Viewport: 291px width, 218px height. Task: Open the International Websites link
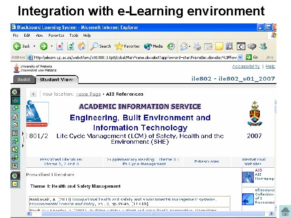click(x=253, y=161)
